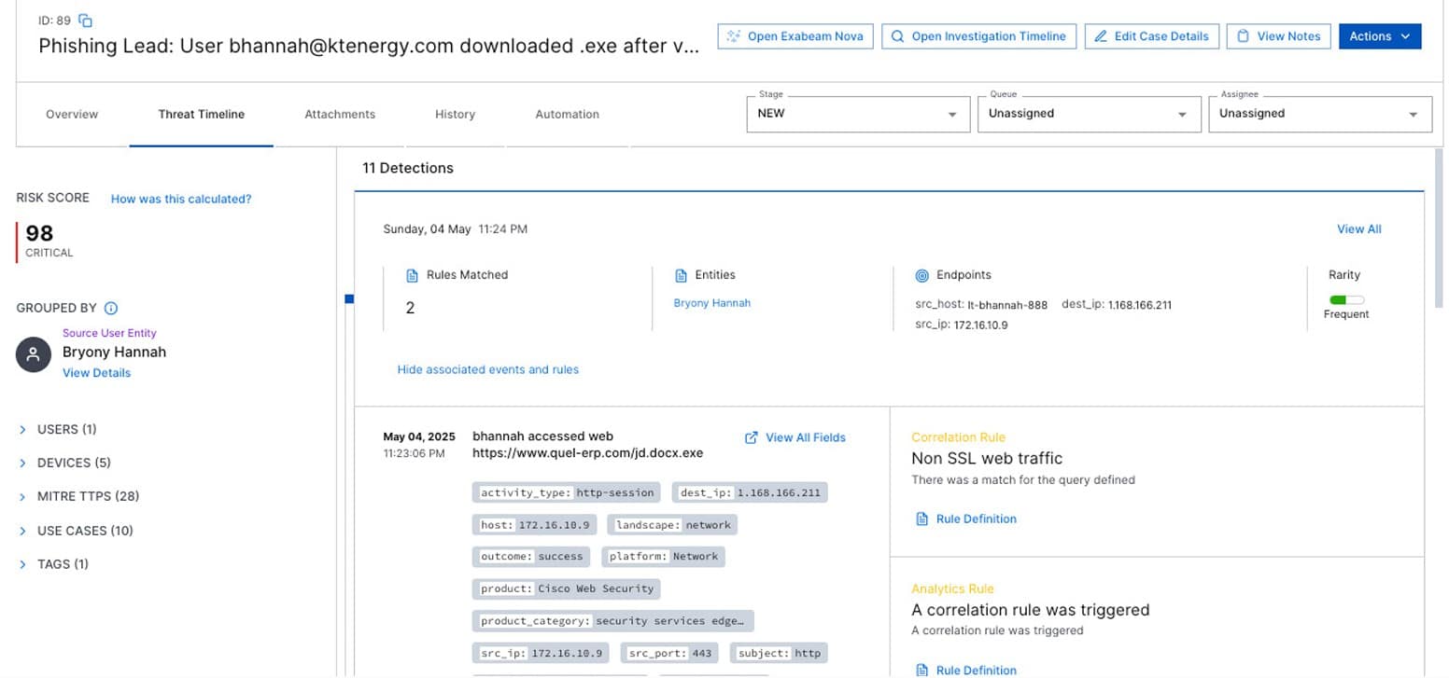Open the Attachments tab

click(340, 115)
